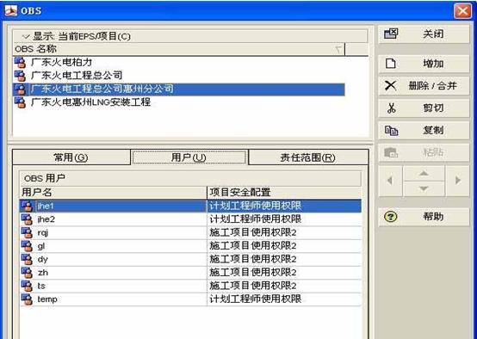Switch to the 用户(U) tab

click(189, 157)
